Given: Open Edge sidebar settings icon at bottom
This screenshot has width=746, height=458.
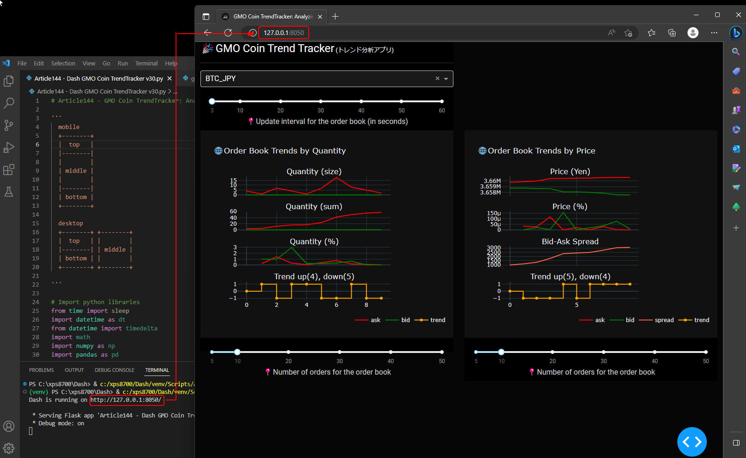Looking at the screenshot, I should [736, 443].
